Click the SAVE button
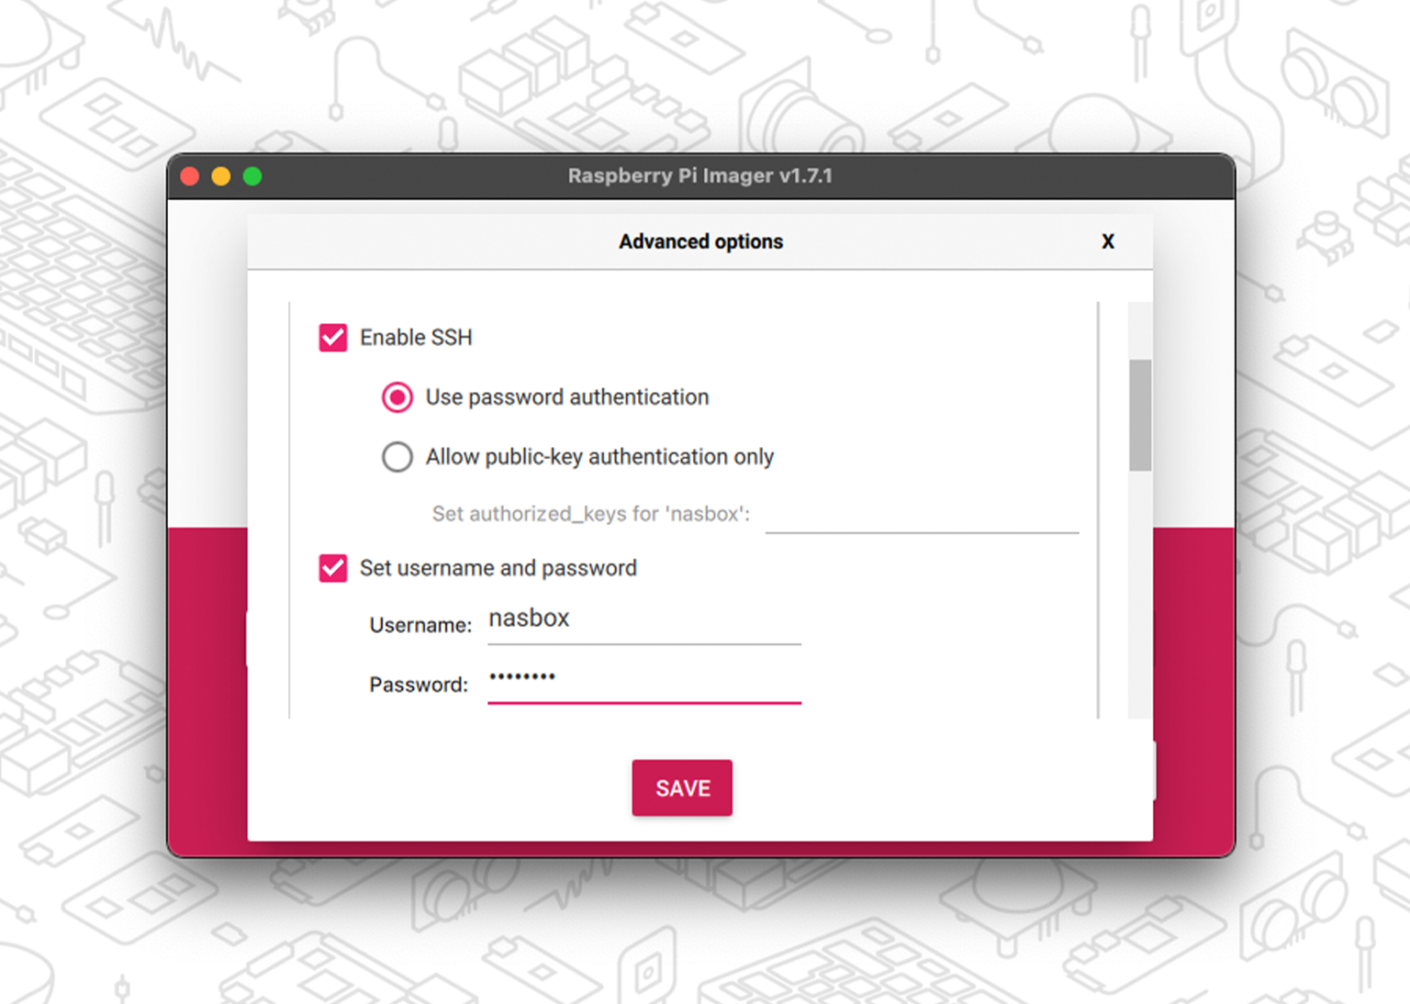Image resolution: width=1410 pixels, height=1004 pixels. [681, 787]
